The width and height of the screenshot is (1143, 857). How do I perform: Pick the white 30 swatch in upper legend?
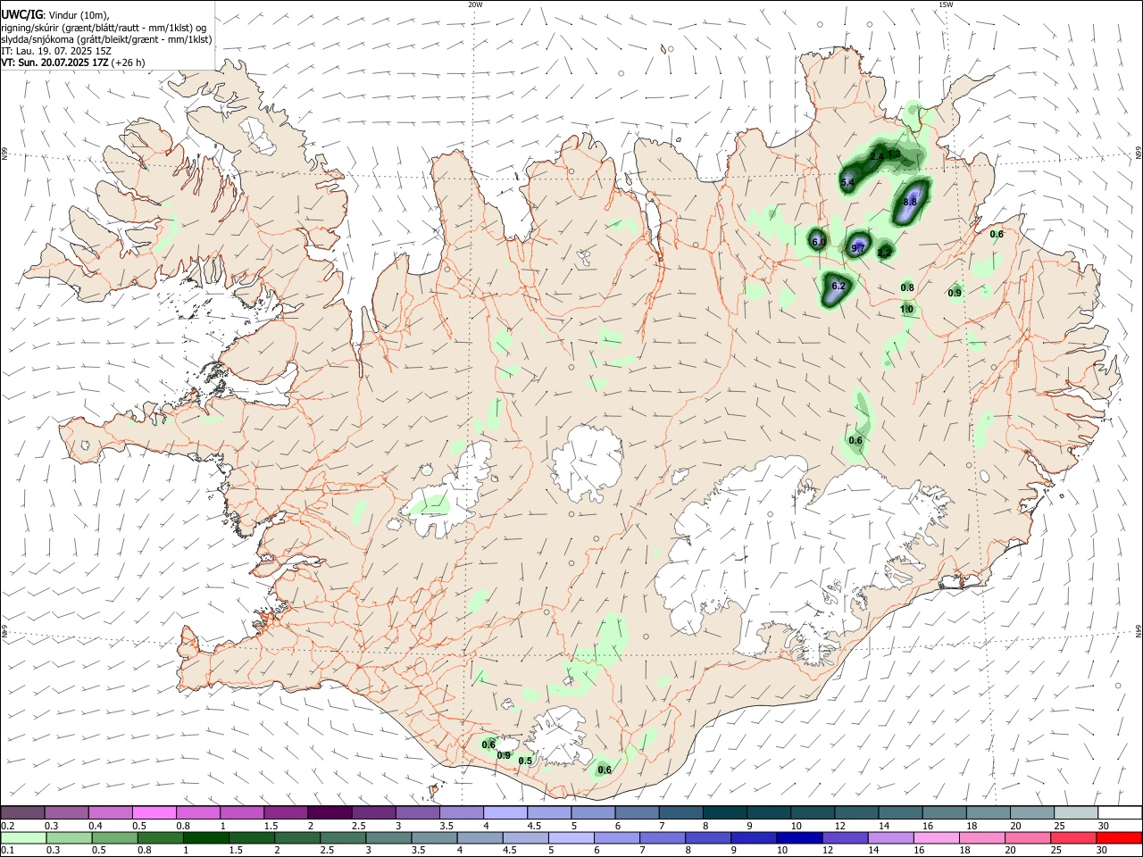1120,812
